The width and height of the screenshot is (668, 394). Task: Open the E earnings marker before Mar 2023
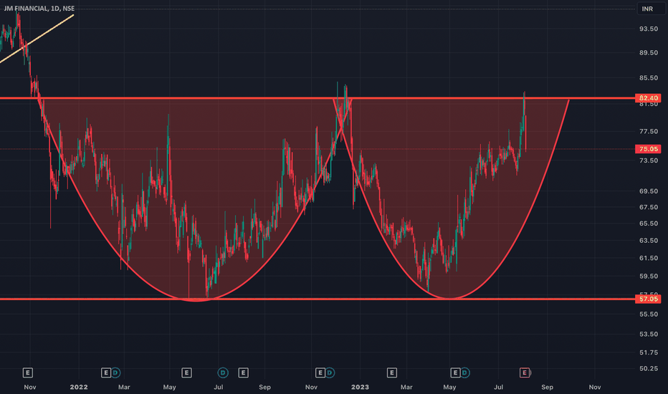click(x=392, y=373)
